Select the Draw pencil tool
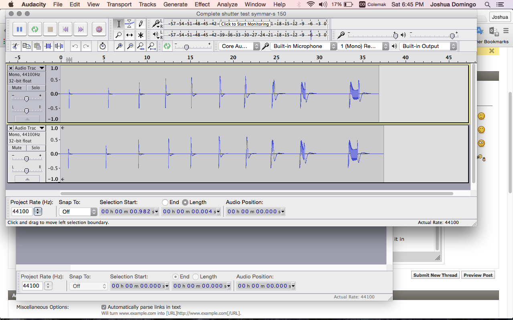 [x=141, y=24]
